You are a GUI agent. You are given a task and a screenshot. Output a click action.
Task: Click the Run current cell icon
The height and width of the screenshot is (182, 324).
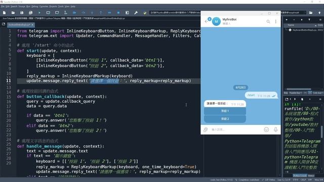point(48,13)
